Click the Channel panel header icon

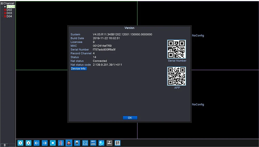(2, 3)
